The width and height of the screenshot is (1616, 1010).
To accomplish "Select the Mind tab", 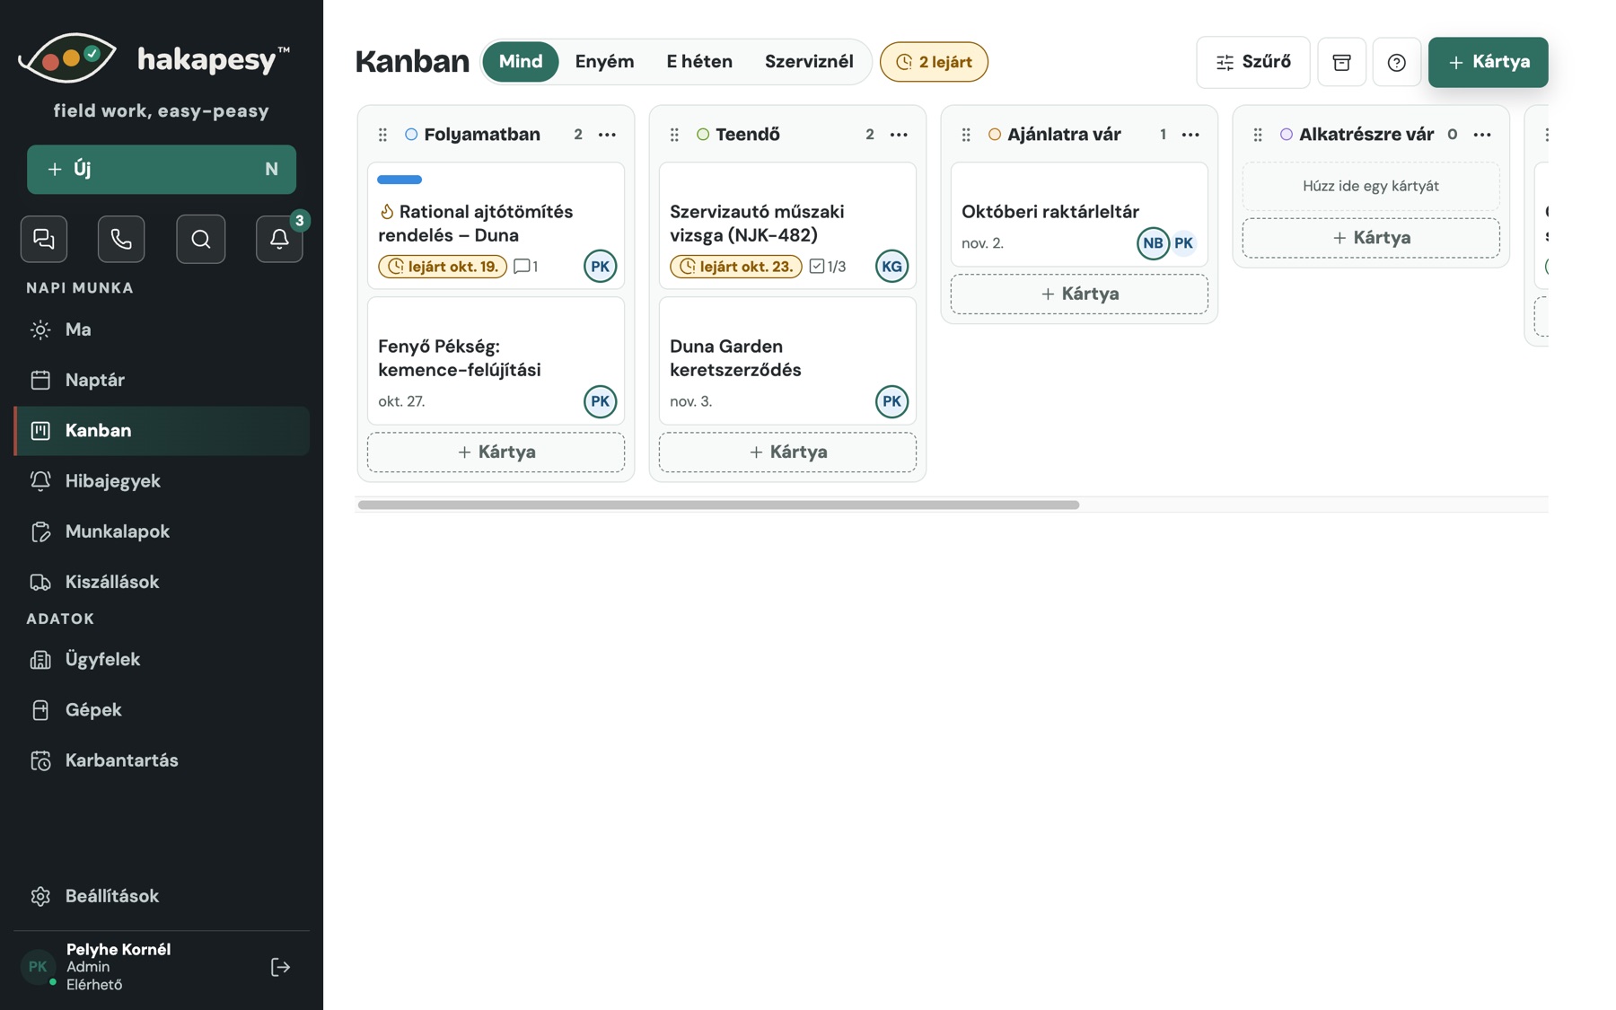I will [x=521, y=61].
